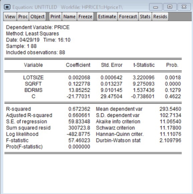Click the Akaike info criterion value 11.06540
Viewport: 193px width, 194px height.
click(170, 122)
